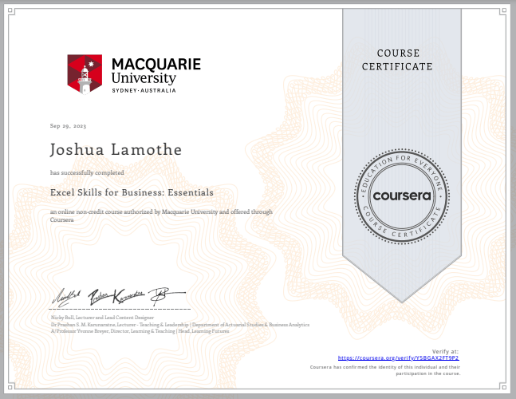Click the Coursera identity confirmation statement

pyautogui.click(x=384, y=369)
